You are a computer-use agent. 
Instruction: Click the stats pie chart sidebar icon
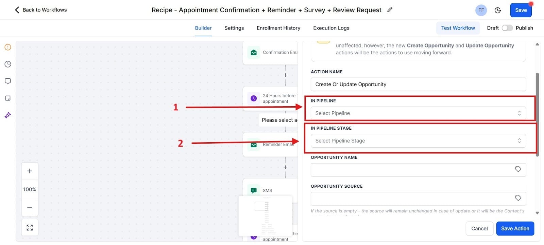point(7,64)
